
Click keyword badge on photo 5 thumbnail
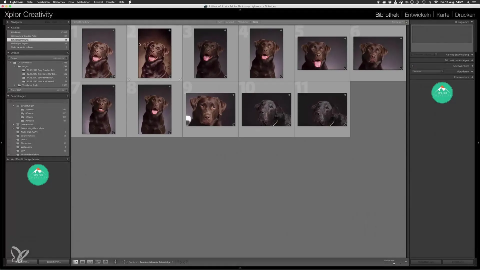coord(345,68)
